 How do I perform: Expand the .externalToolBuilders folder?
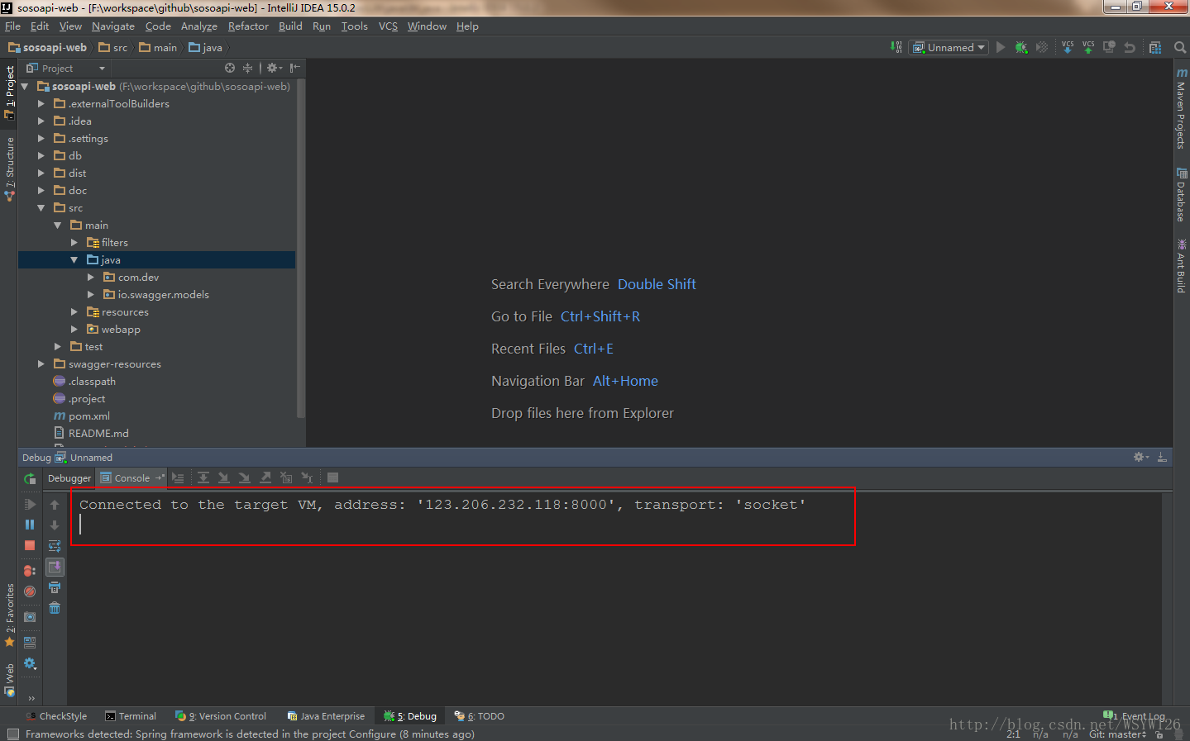pos(41,104)
